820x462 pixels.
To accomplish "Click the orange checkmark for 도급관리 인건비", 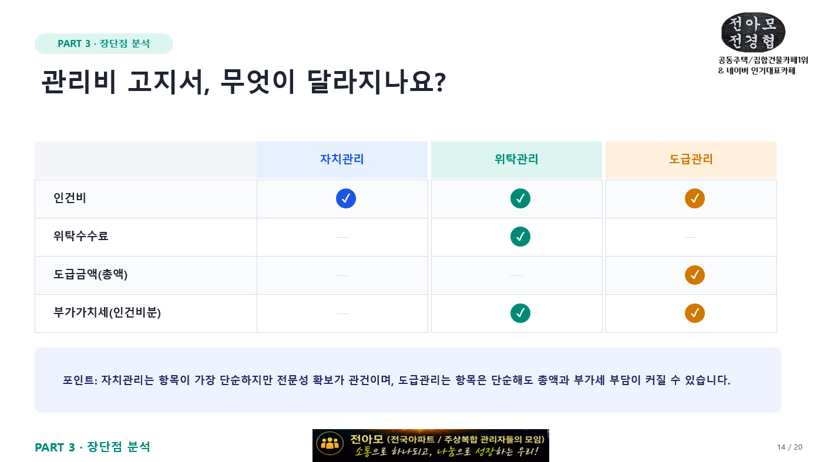I will click(695, 198).
